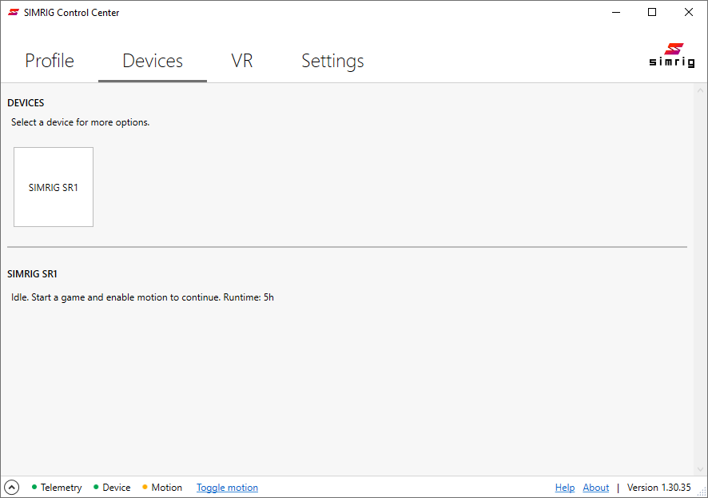Click the scrollbar down arrow
The image size is (708, 498).
click(702, 470)
